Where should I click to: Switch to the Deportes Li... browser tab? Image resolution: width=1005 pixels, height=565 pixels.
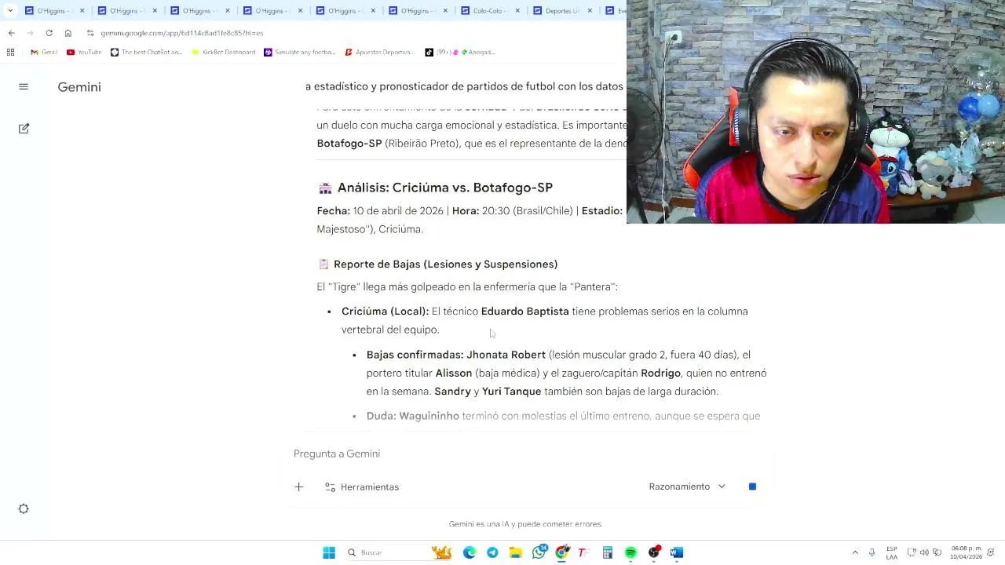click(x=562, y=11)
